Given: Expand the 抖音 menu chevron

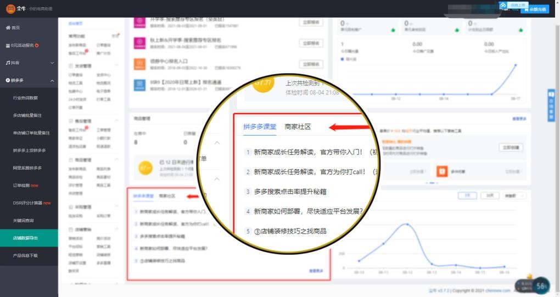Looking at the screenshot, I should (52, 63).
